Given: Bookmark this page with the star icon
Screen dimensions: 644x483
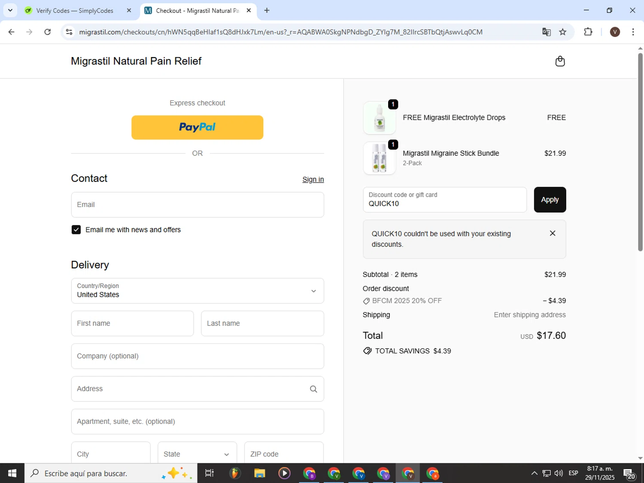Looking at the screenshot, I should pos(562,32).
